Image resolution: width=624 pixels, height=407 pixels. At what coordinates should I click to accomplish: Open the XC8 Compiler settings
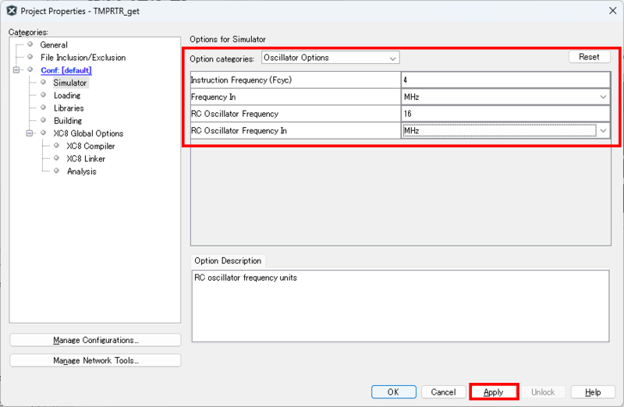(90, 146)
